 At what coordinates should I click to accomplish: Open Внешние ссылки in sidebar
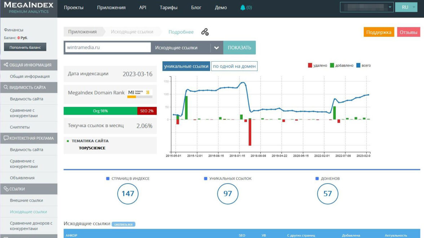(26, 201)
